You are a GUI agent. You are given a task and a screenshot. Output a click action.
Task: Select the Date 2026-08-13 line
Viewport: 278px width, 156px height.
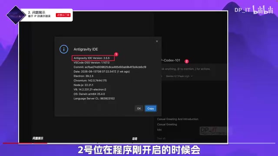(102, 71)
